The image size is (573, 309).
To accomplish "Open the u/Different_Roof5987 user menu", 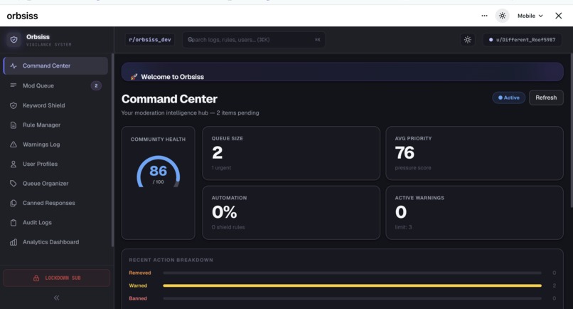I will pos(522,40).
